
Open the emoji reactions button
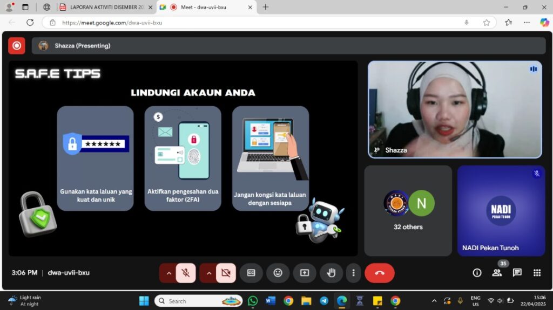pos(278,273)
